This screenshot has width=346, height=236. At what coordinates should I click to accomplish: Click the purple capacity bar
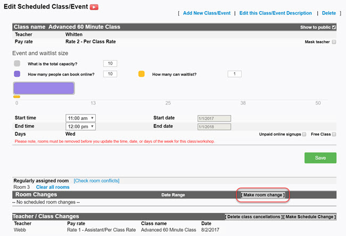click(44, 88)
